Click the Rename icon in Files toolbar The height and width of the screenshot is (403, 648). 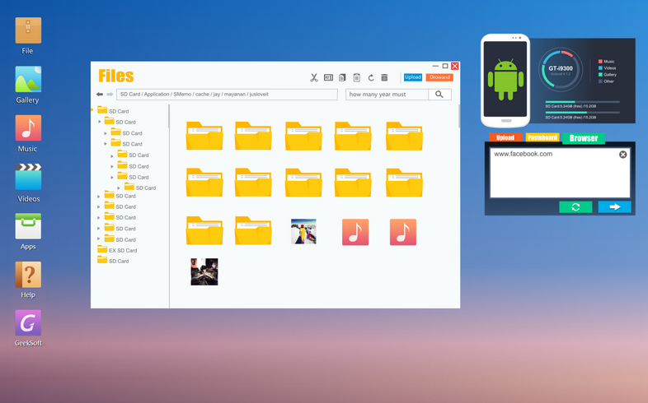(329, 77)
